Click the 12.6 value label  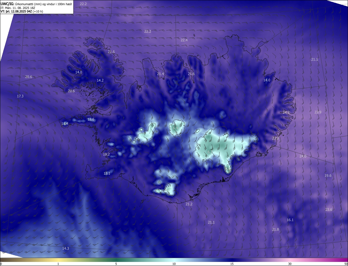(x=91, y=119)
